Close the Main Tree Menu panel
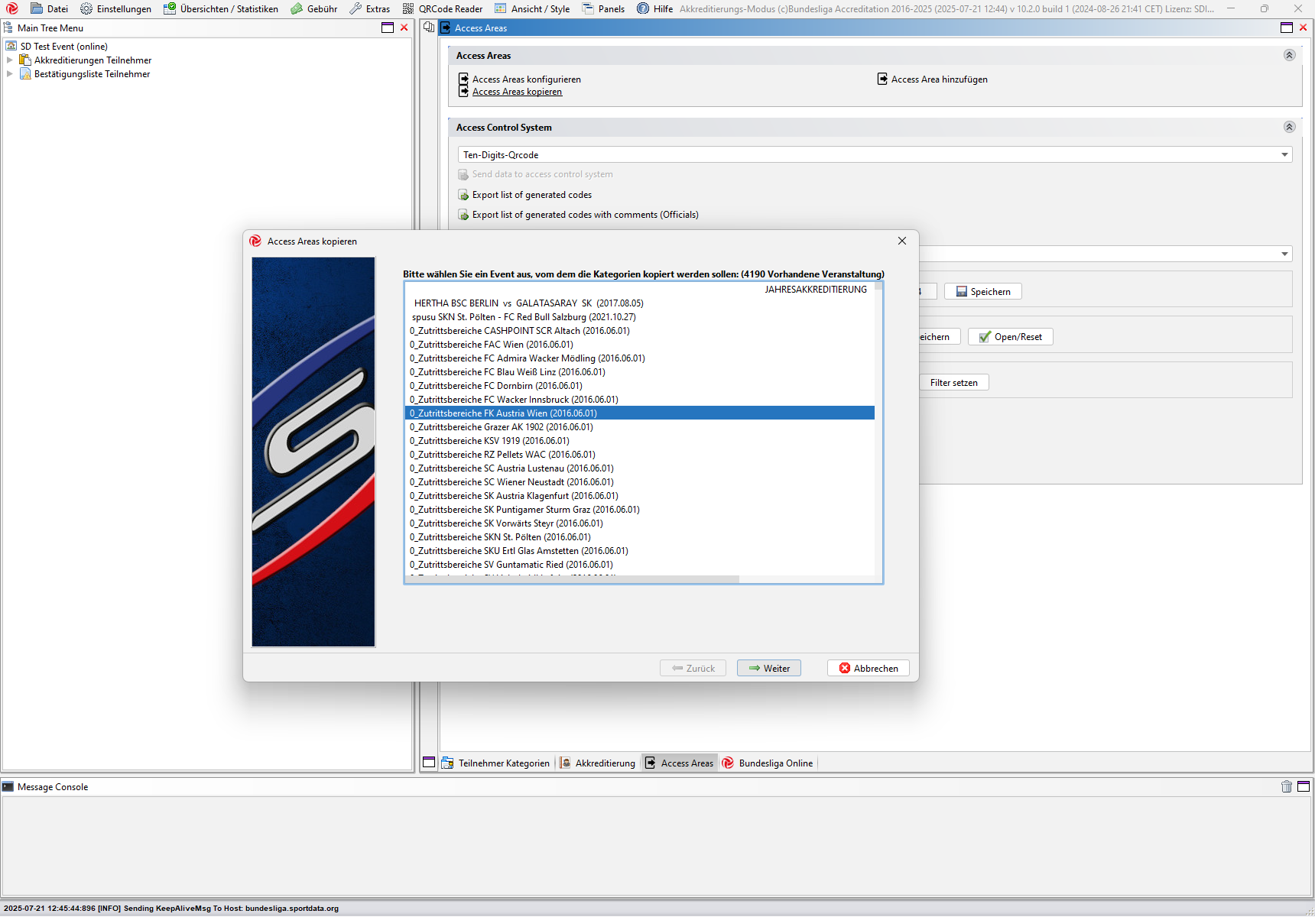This screenshot has width=1315, height=917. [404, 28]
